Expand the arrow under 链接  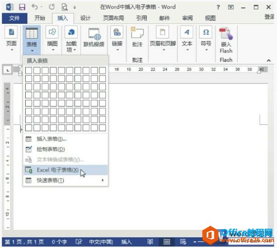click(x=118, y=50)
